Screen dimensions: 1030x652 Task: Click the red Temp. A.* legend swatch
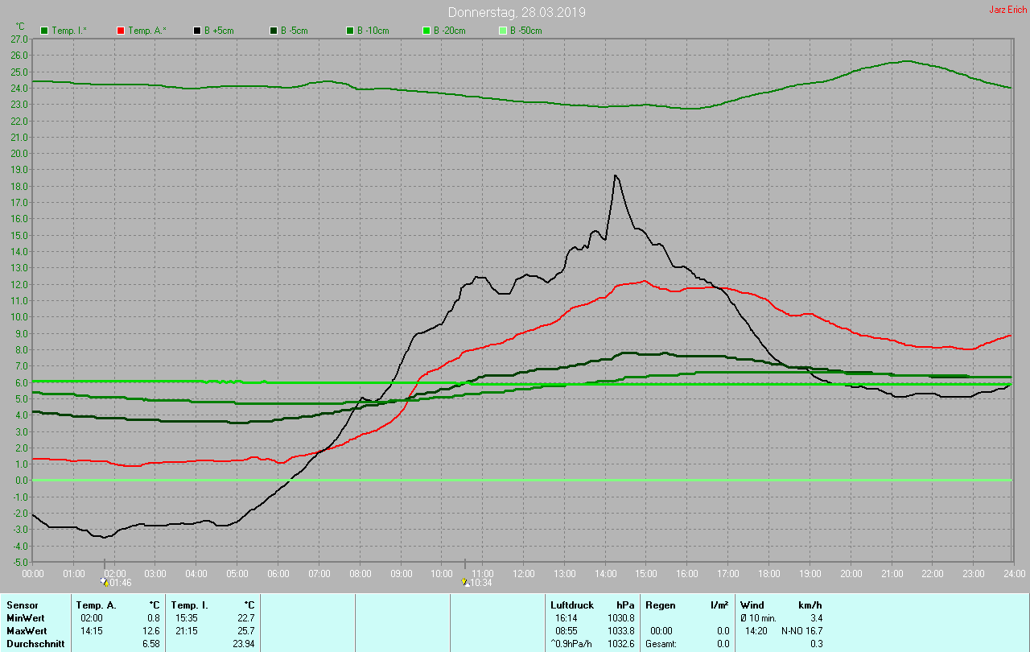(x=121, y=31)
